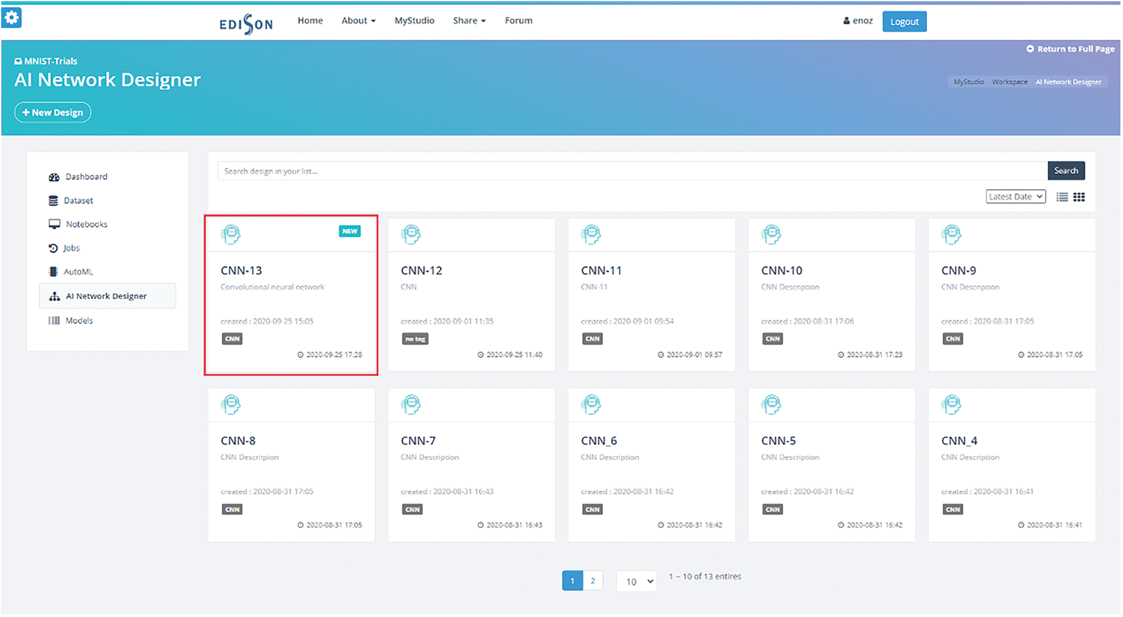This screenshot has height=617, width=1123.
Task: Open Notebooks from the sidebar
Action: (86, 224)
